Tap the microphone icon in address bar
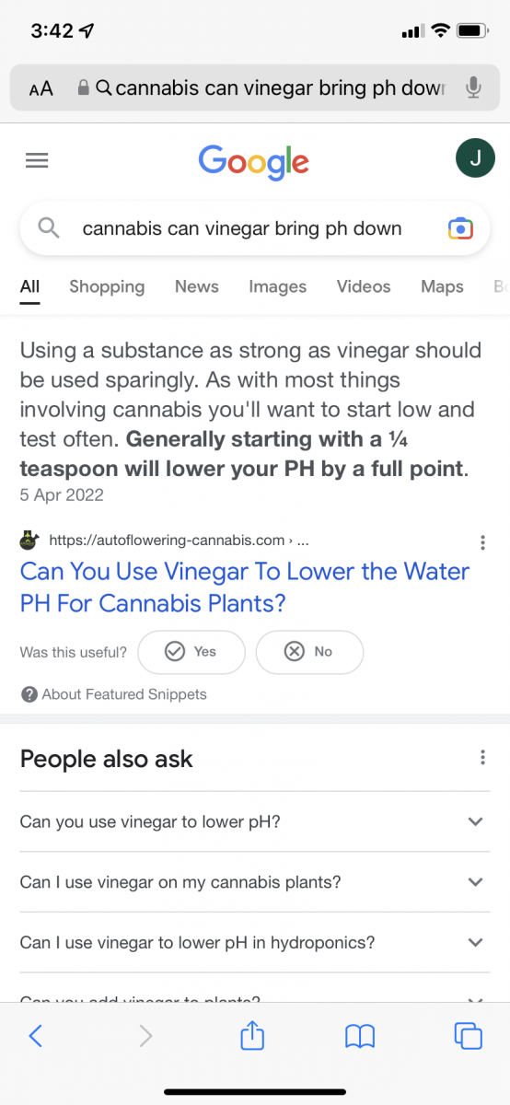 coord(473,88)
